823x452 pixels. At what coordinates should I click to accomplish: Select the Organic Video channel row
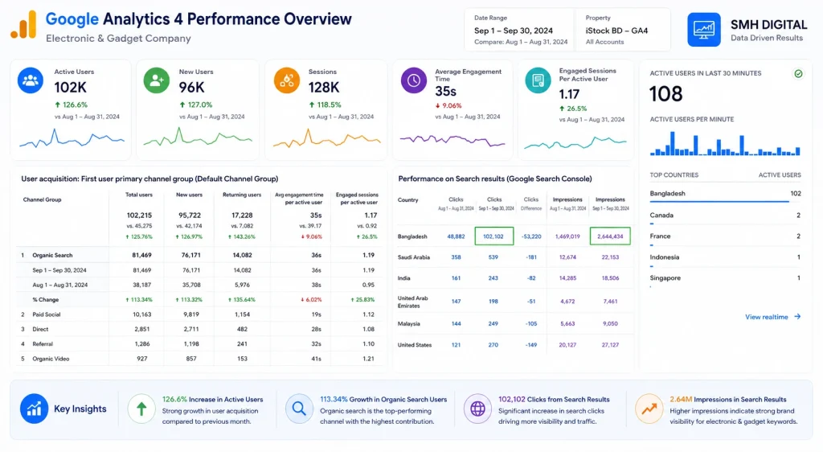(x=200, y=359)
